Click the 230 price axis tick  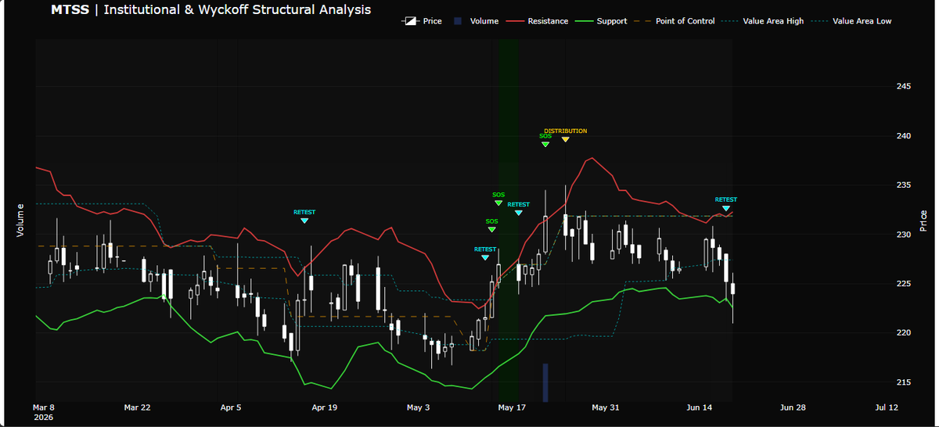pyautogui.click(x=904, y=235)
